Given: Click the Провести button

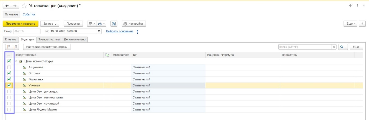Looking at the screenshot, I should click(73, 24).
